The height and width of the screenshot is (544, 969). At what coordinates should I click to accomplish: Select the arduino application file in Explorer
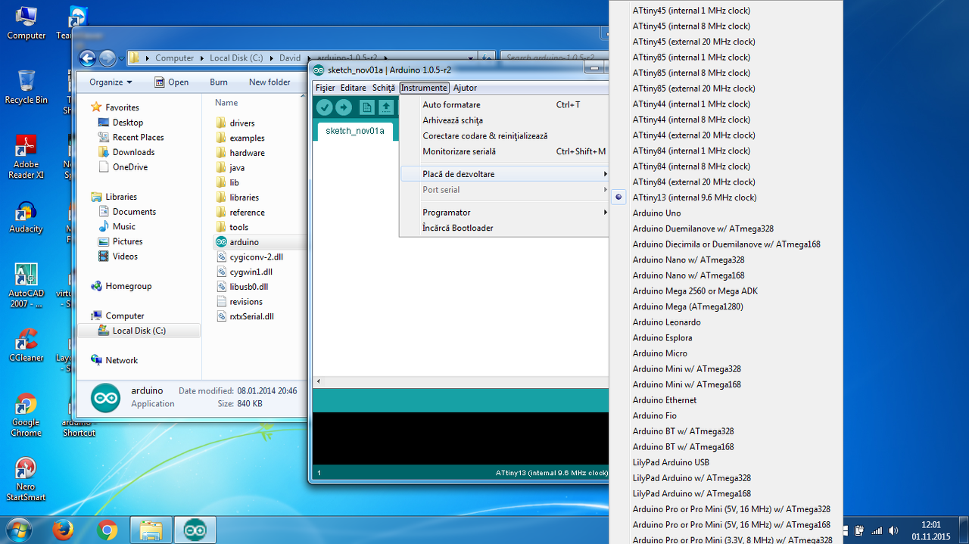point(245,242)
